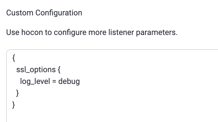Image resolution: width=218 pixels, height=122 pixels.
Task: Place cursor on log_level key
Action: [34, 81]
